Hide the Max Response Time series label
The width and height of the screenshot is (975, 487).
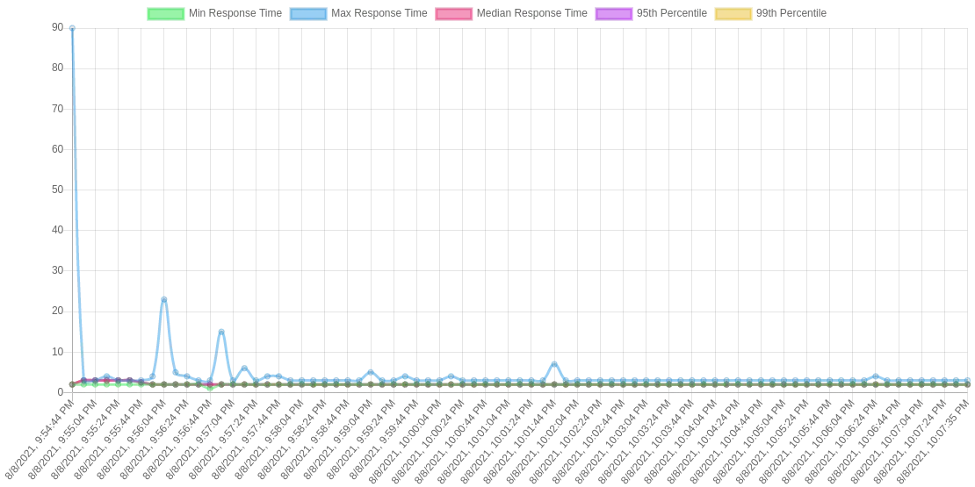coord(379,13)
